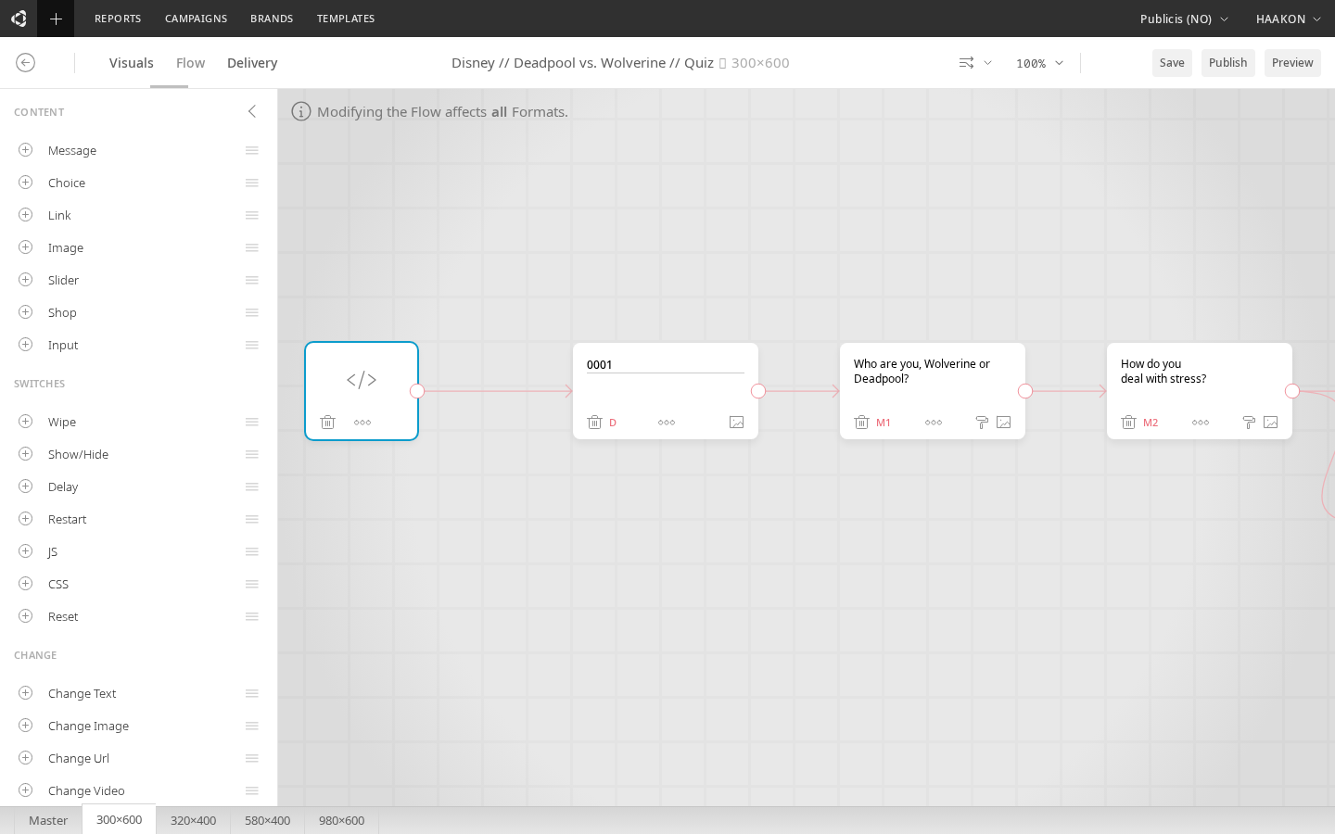Click the image icon on the M2 node
Image resolution: width=1335 pixels, height=834 pixels.
[x=1270, y=423]
